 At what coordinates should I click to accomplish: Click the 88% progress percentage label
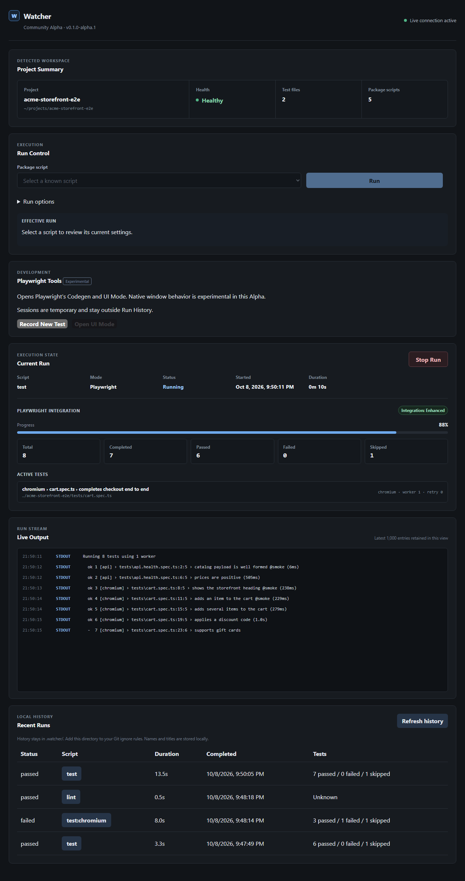[x=443, y=425]
